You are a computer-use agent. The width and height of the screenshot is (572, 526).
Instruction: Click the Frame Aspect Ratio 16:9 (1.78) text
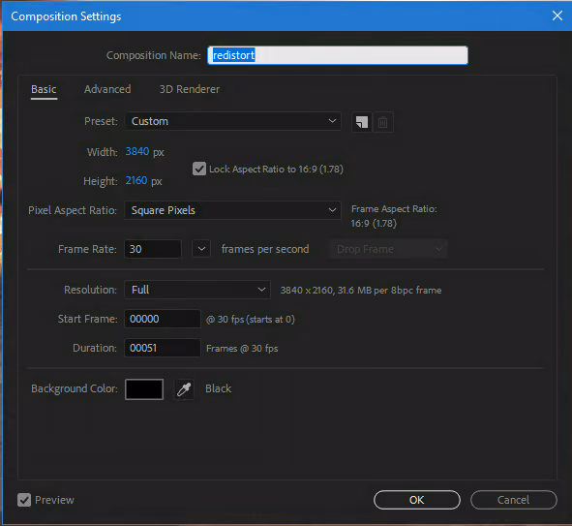click(x=374, y=224)
